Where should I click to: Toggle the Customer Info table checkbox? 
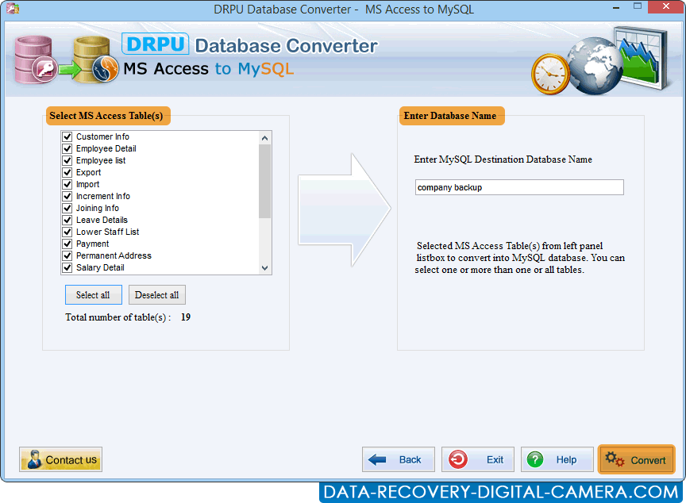pyautogui.click(x=67, y=136)
